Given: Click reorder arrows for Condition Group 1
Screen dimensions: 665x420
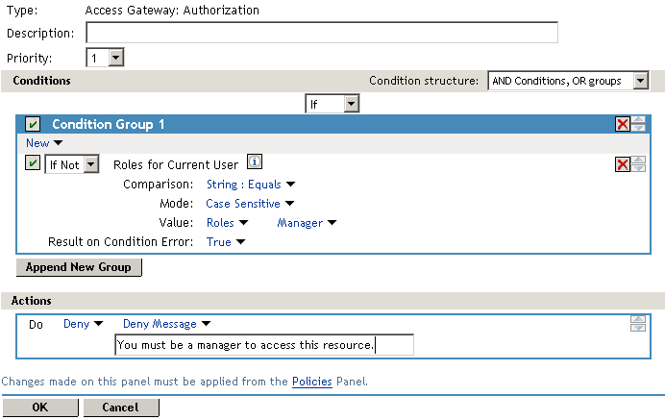Looking at the screenshot, I should click(639, 124).
